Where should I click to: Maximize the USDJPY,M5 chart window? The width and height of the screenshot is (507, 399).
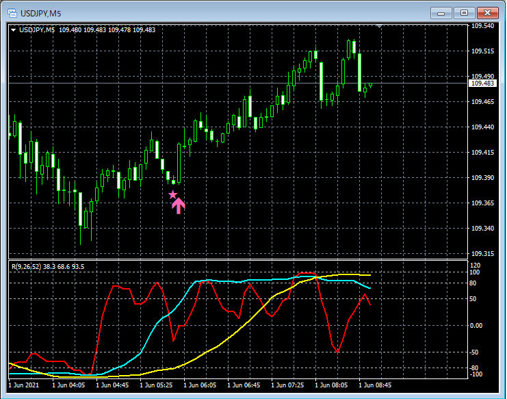click(x=465, y=13)
